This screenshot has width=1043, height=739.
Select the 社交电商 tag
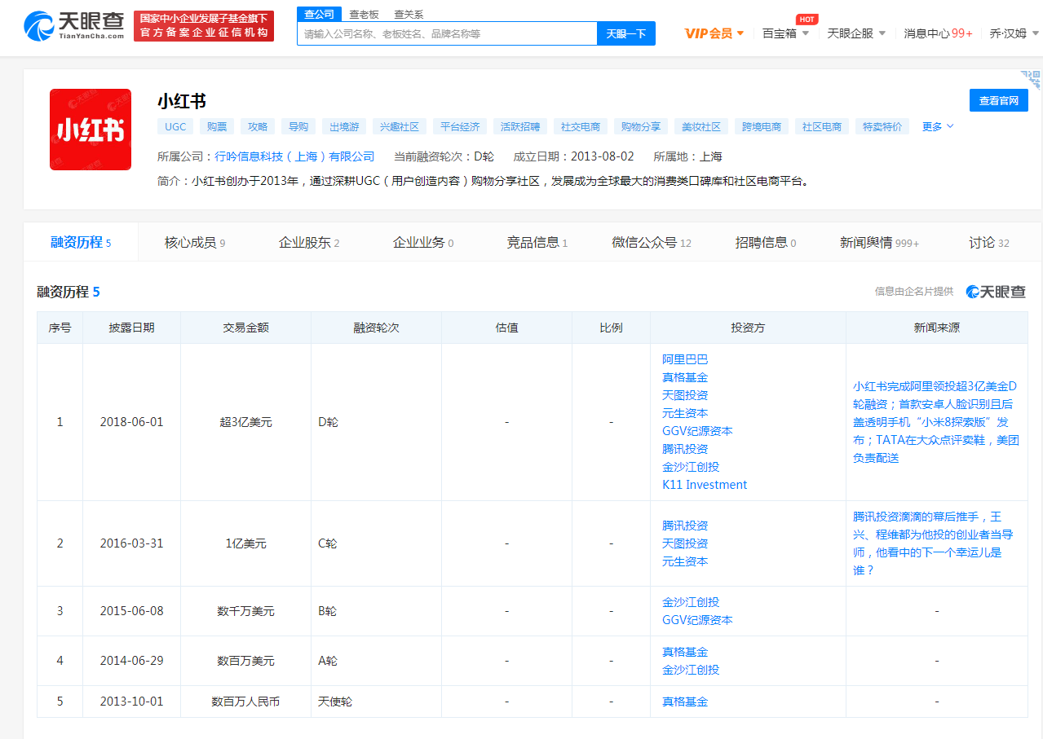pyautogui.click(x=581, y=126)
